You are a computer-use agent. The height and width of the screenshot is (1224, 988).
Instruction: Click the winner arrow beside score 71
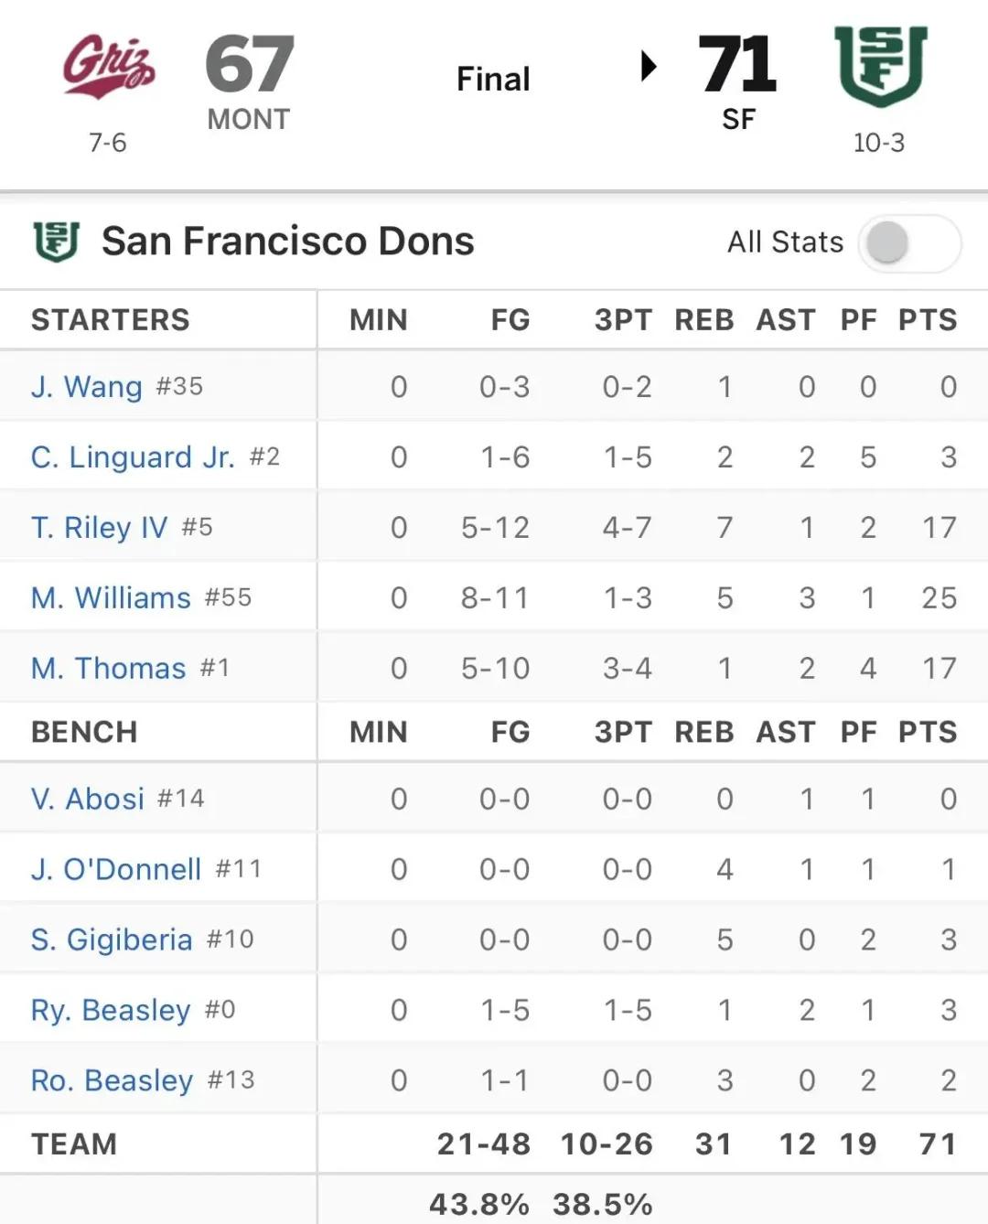click(x=649, y=66)
